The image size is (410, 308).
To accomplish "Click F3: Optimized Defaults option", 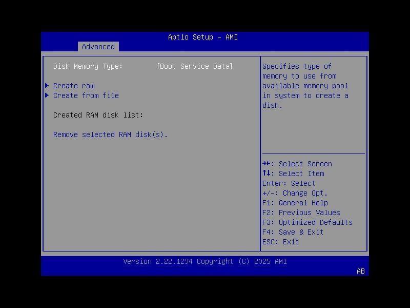I will click(306, 222).
